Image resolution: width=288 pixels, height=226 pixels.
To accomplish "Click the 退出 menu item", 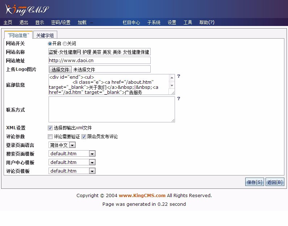I will point(24,22).
